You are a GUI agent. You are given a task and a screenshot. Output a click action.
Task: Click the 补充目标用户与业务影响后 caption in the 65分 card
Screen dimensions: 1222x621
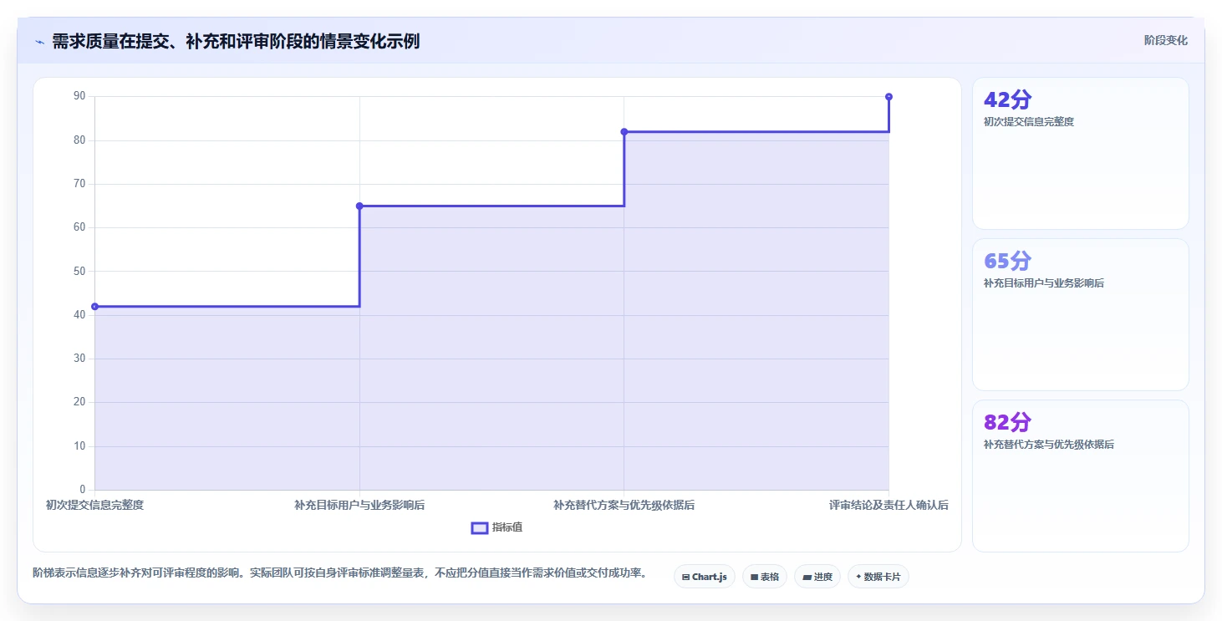[1044, 283]
